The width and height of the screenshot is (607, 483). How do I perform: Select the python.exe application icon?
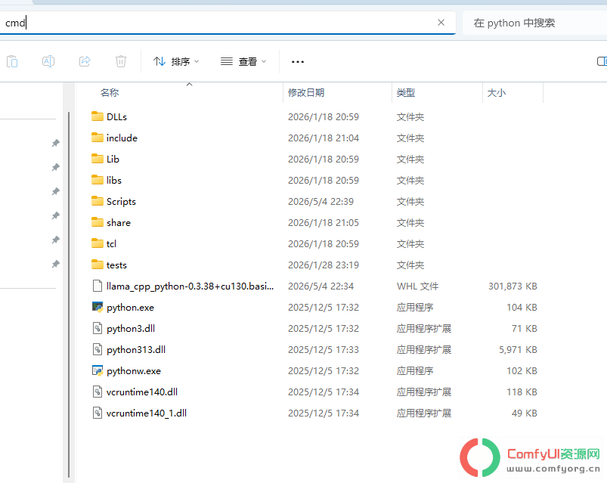[98, 307]
